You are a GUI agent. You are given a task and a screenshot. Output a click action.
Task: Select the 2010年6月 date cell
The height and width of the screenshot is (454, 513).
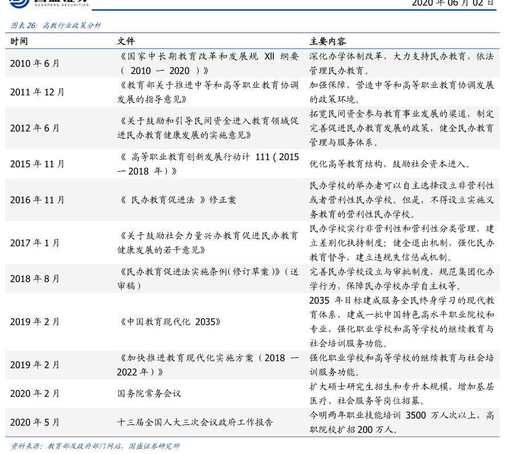point(35,63)
